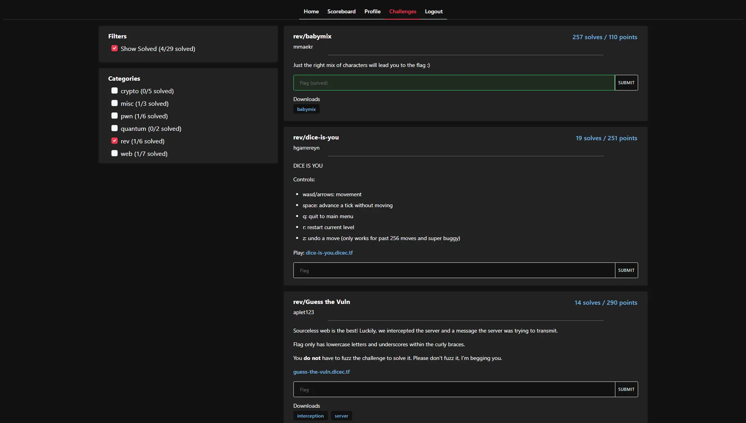
Task: Enable the misc category checkbox
Action: 115,103
